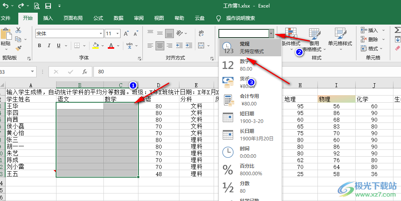Viewport: 401px width, 201px height.
Task: Select Middle Align icon
Action: click(x=160, y=33)
